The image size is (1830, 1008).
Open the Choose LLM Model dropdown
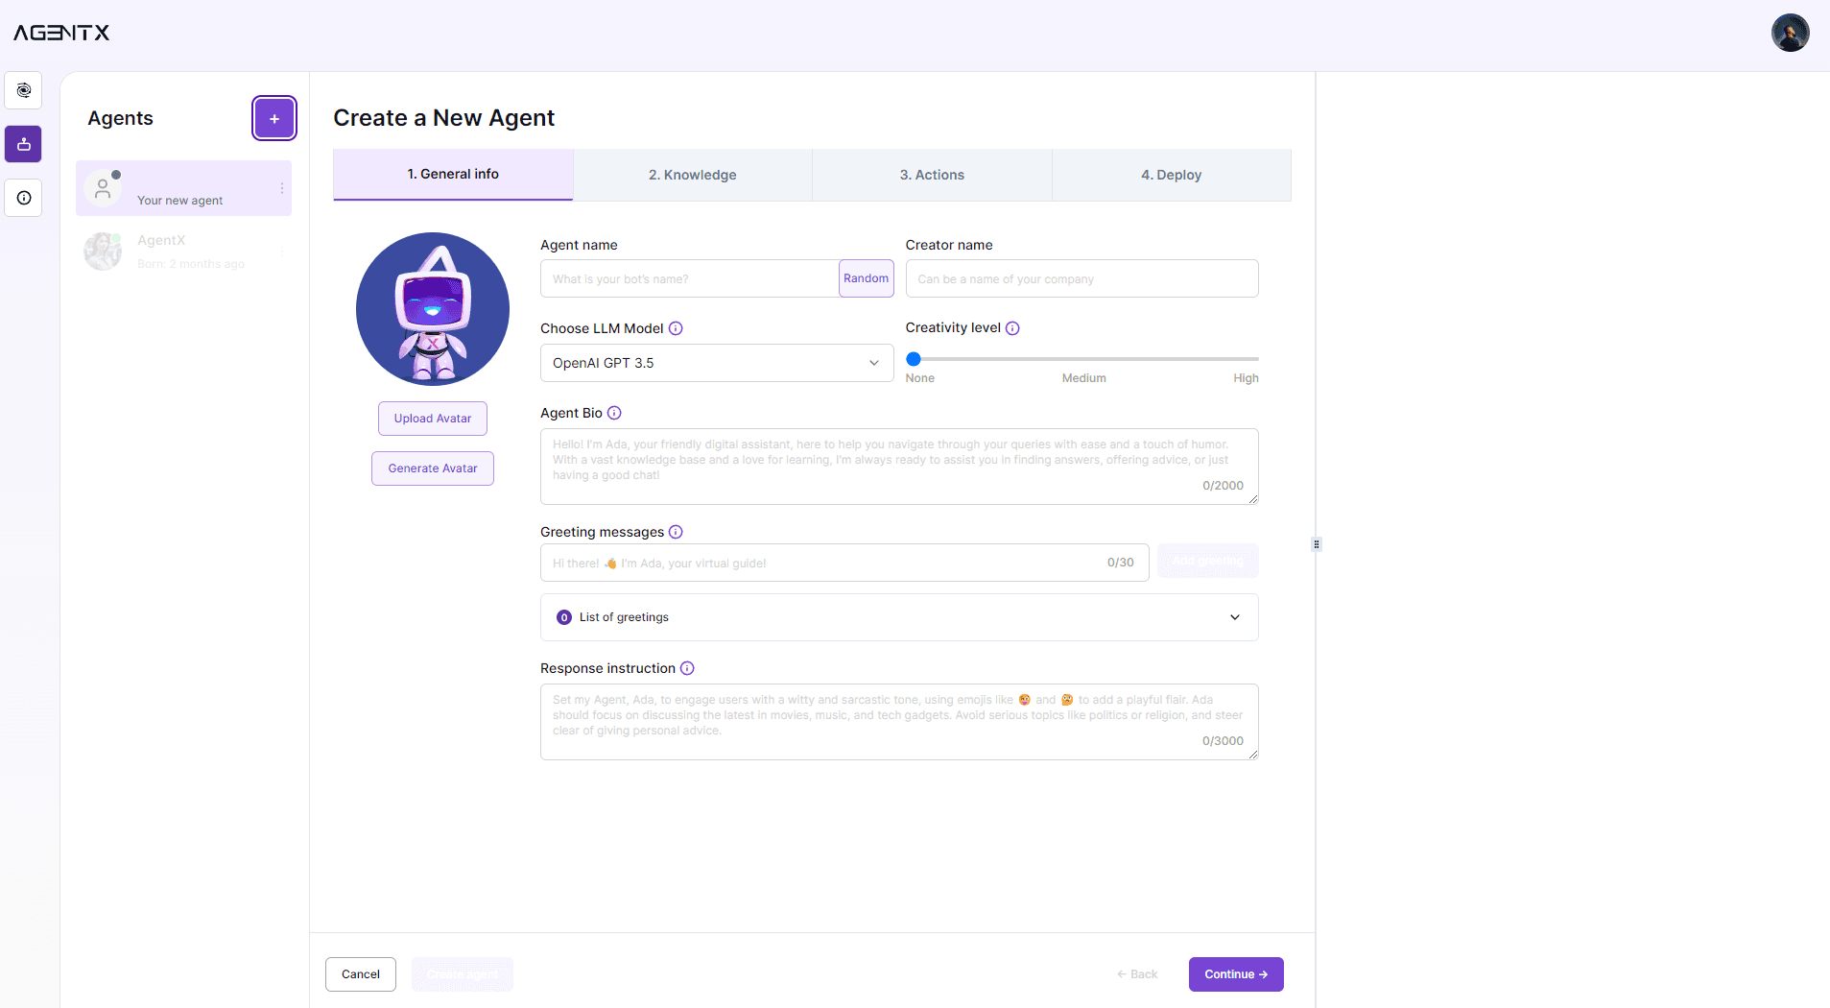point(717,363)
